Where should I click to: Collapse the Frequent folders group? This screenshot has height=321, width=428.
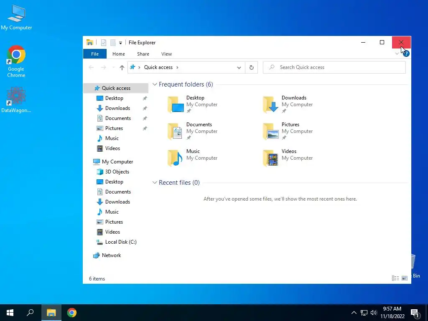[x=155, y=84]
